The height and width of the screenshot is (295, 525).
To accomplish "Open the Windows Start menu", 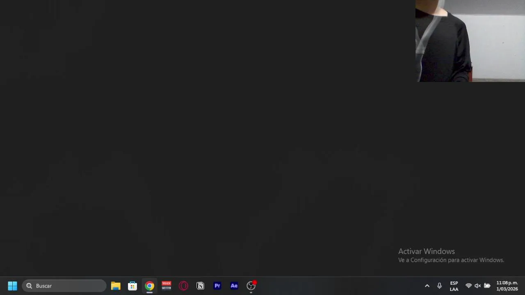I will coord(12,286).
